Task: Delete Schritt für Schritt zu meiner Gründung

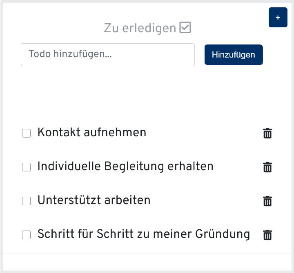Action: click(267, 235)
